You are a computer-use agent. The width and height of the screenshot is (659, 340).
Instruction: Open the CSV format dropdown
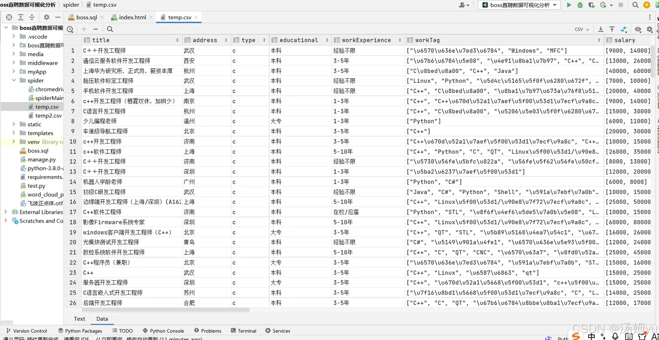(582, 29)
